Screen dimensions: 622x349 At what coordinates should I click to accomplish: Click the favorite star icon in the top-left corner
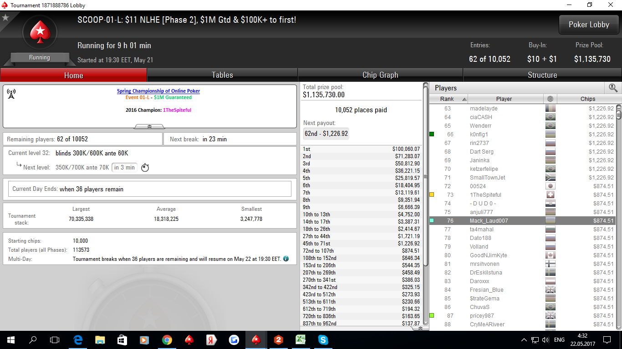click(5, 18)
